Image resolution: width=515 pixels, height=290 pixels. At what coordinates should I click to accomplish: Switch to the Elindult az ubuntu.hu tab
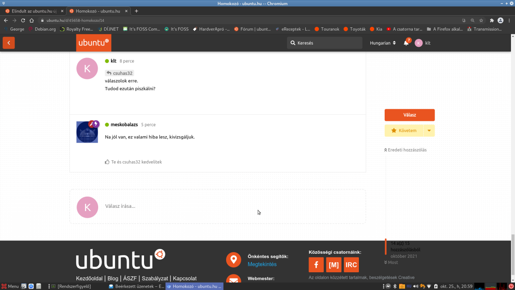tap(31, 11)
